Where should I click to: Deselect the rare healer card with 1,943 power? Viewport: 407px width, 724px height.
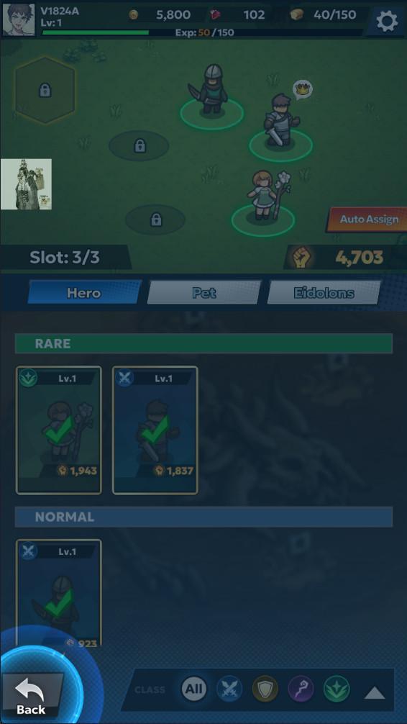58,430
